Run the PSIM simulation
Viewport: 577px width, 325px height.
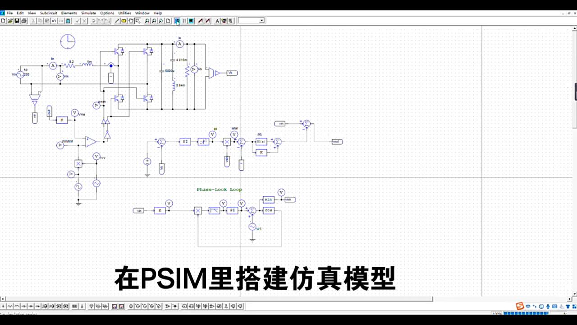pos(178,21)
